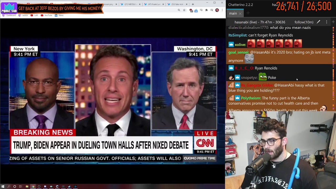Open the Dashboard bookmark
This screenshot has height=189, width=336.
[x=9, y=15]
